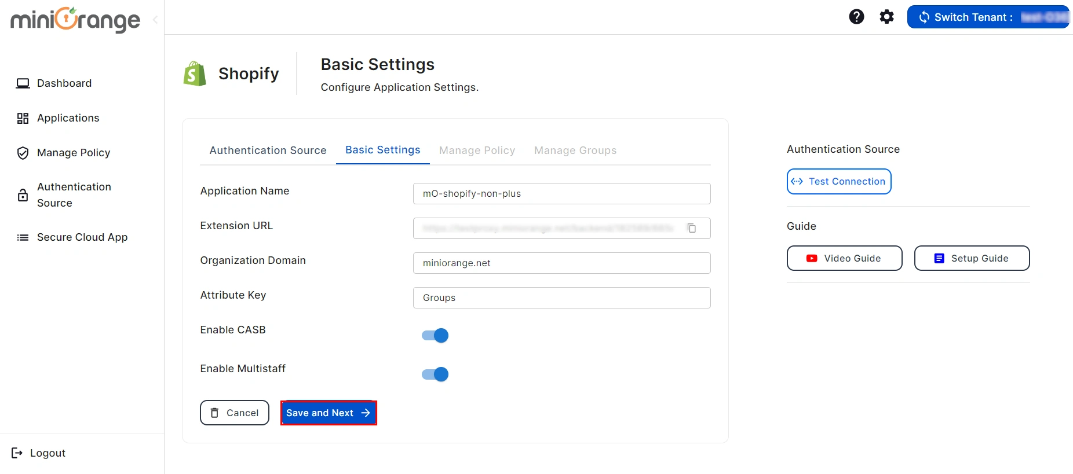
Task: Click the Switch Tenant button
Action: coord(988,17)
